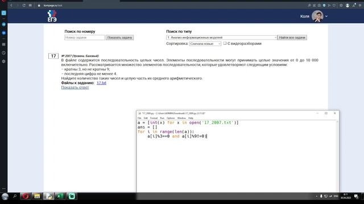
Task: Open taskbar search magnifier
Action: pos(15,197)
